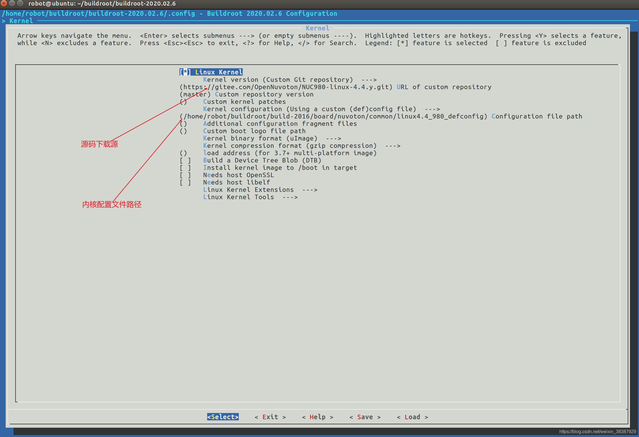The height and width of the screenshot is (437, 639).
Task: Click the Save button
Action: tap(365, 417)
